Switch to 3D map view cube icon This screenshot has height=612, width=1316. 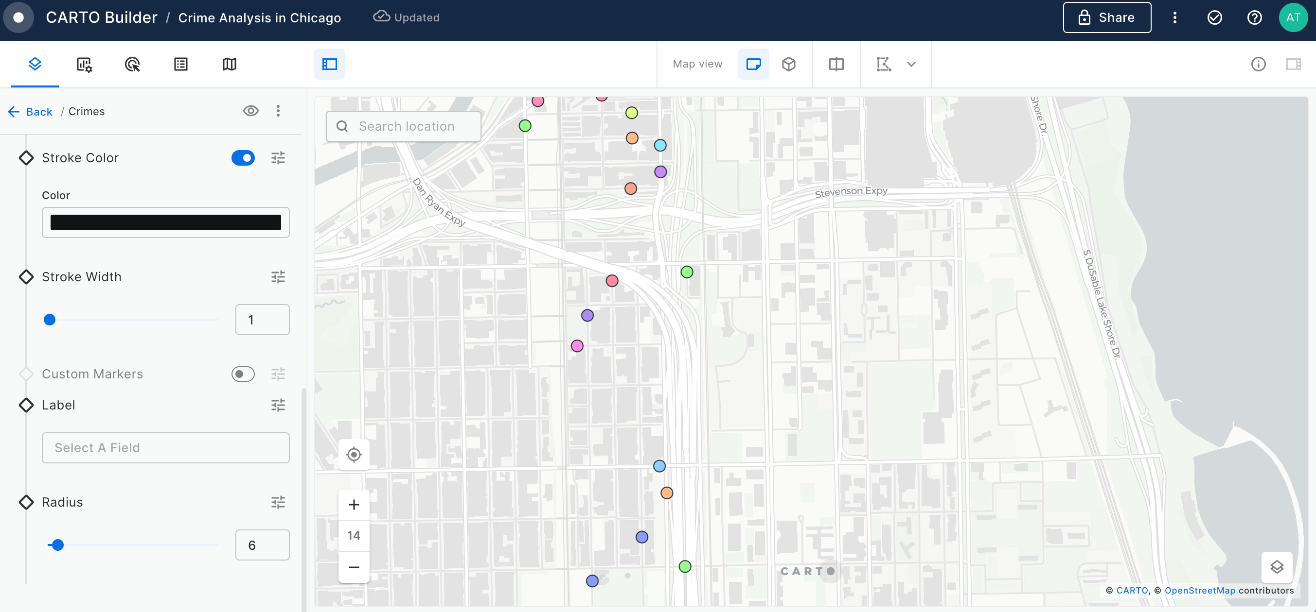click(789, 64)
